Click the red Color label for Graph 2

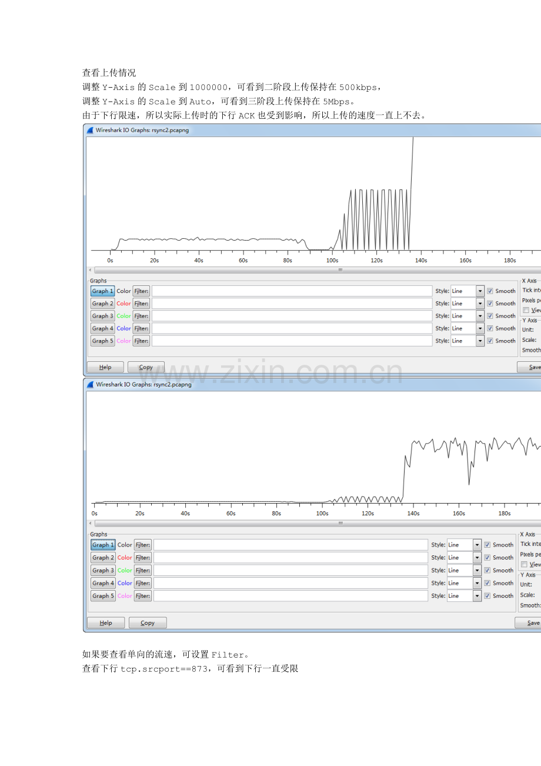pyautogui.click(x=123, y=303)
